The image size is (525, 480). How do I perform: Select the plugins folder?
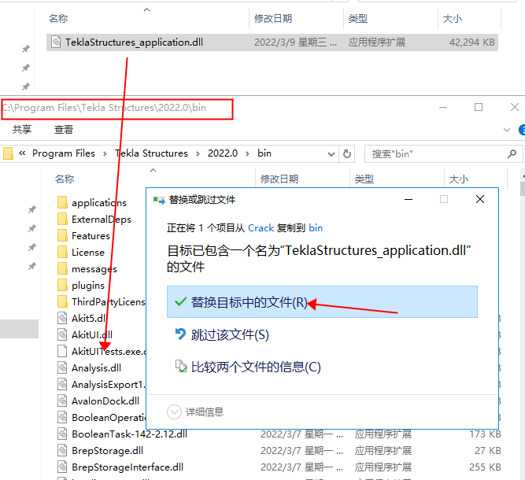[x=88, y=285]
